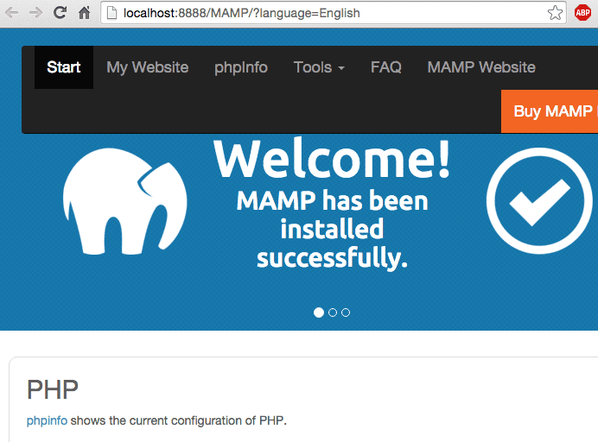598x442 pixels.
Task: Open phpInfo from the navigation bar
Action: click(x=241, y=67)
